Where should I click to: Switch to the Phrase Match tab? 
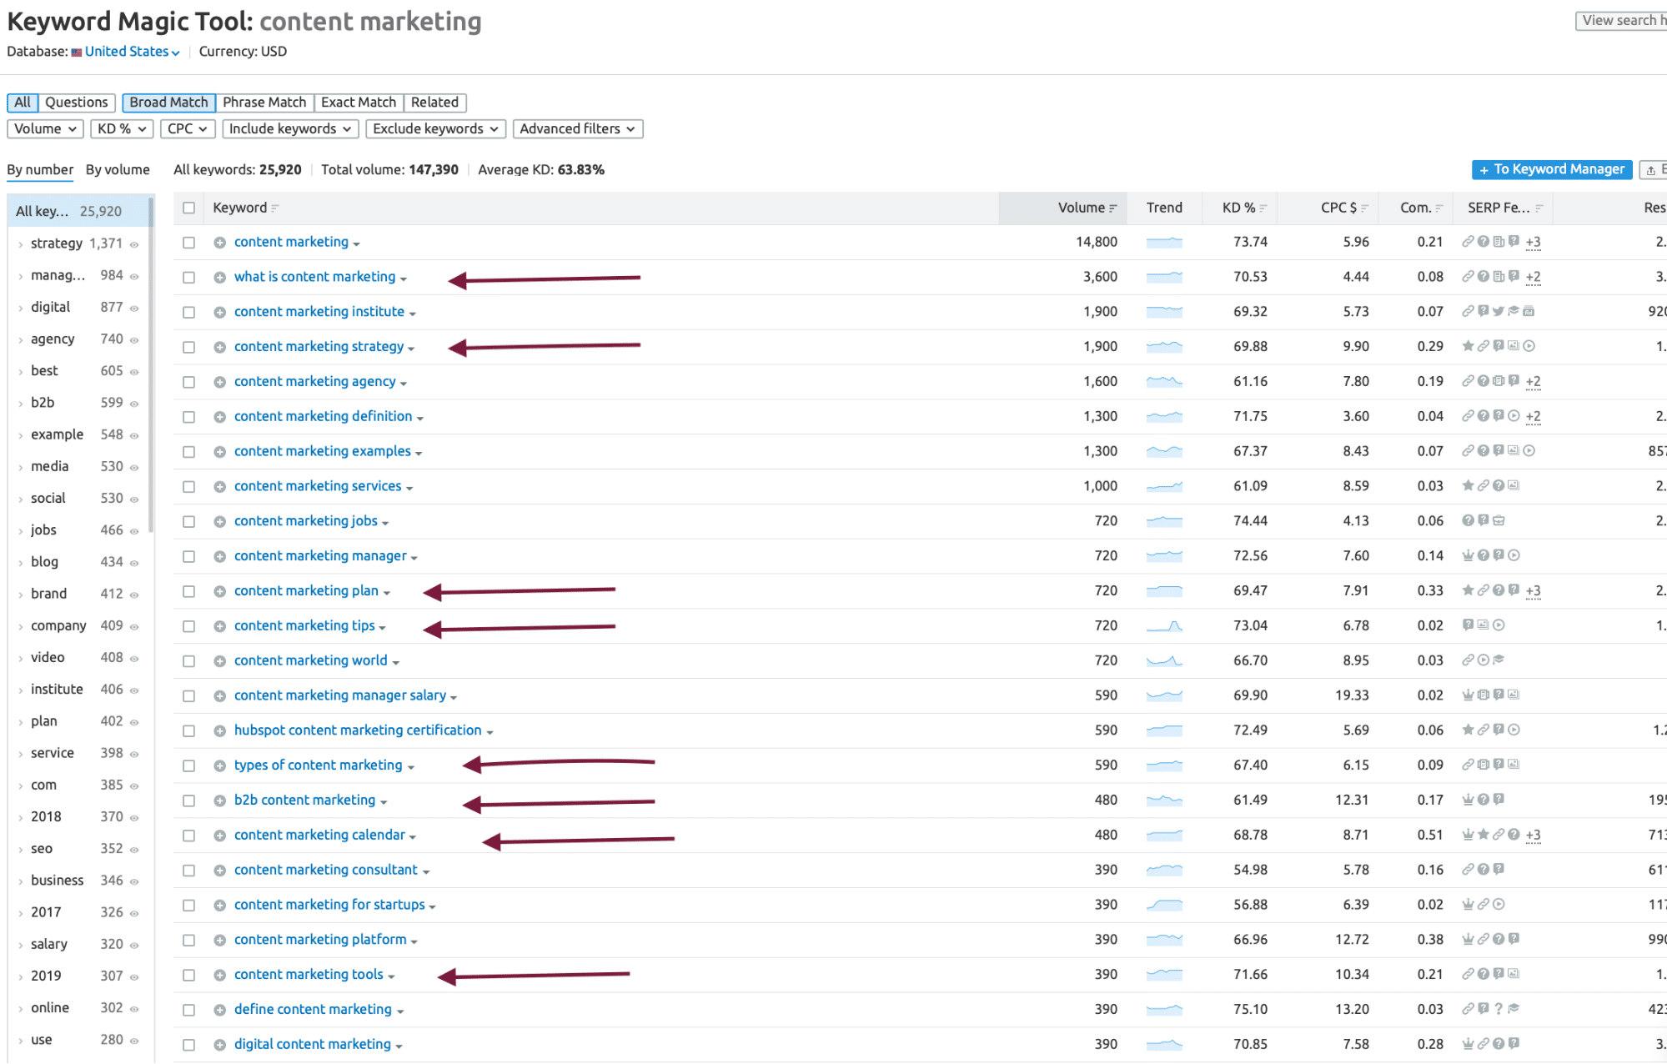264,103
